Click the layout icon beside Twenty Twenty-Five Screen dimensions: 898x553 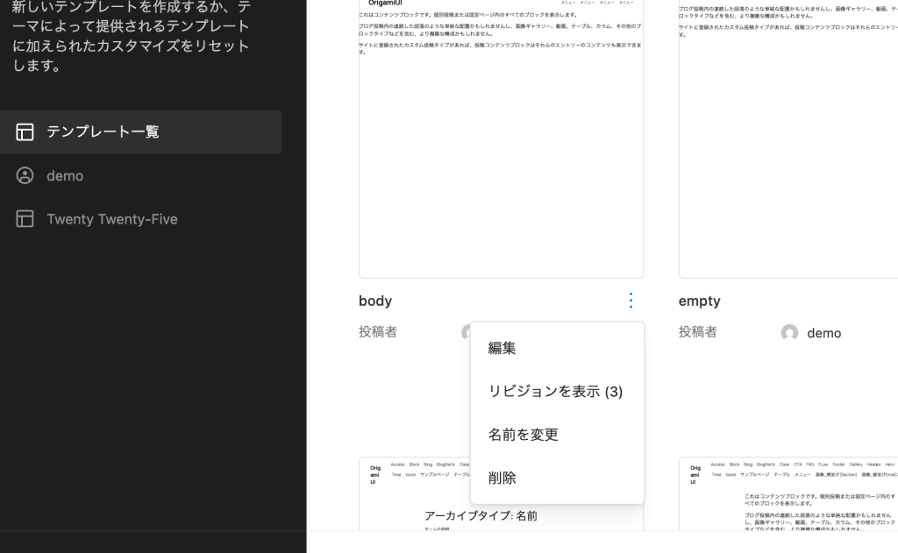point(25,219)
